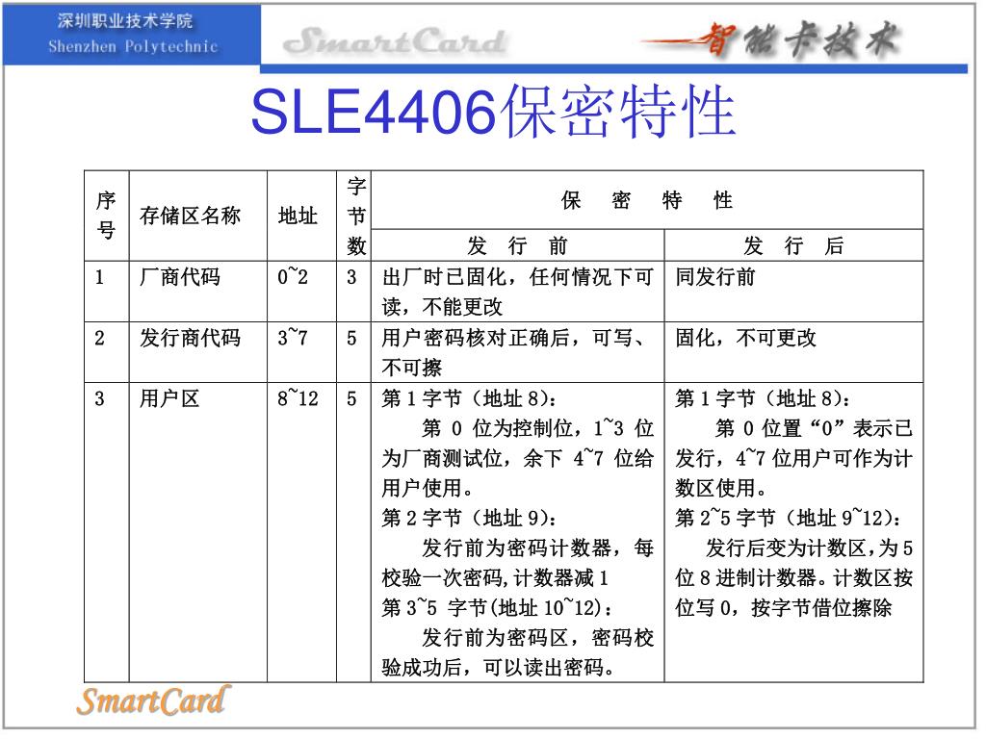Click the 校验一次密码,计数器减1 line
The height and width of the screenshot is (739, 986).
point(495,577)
